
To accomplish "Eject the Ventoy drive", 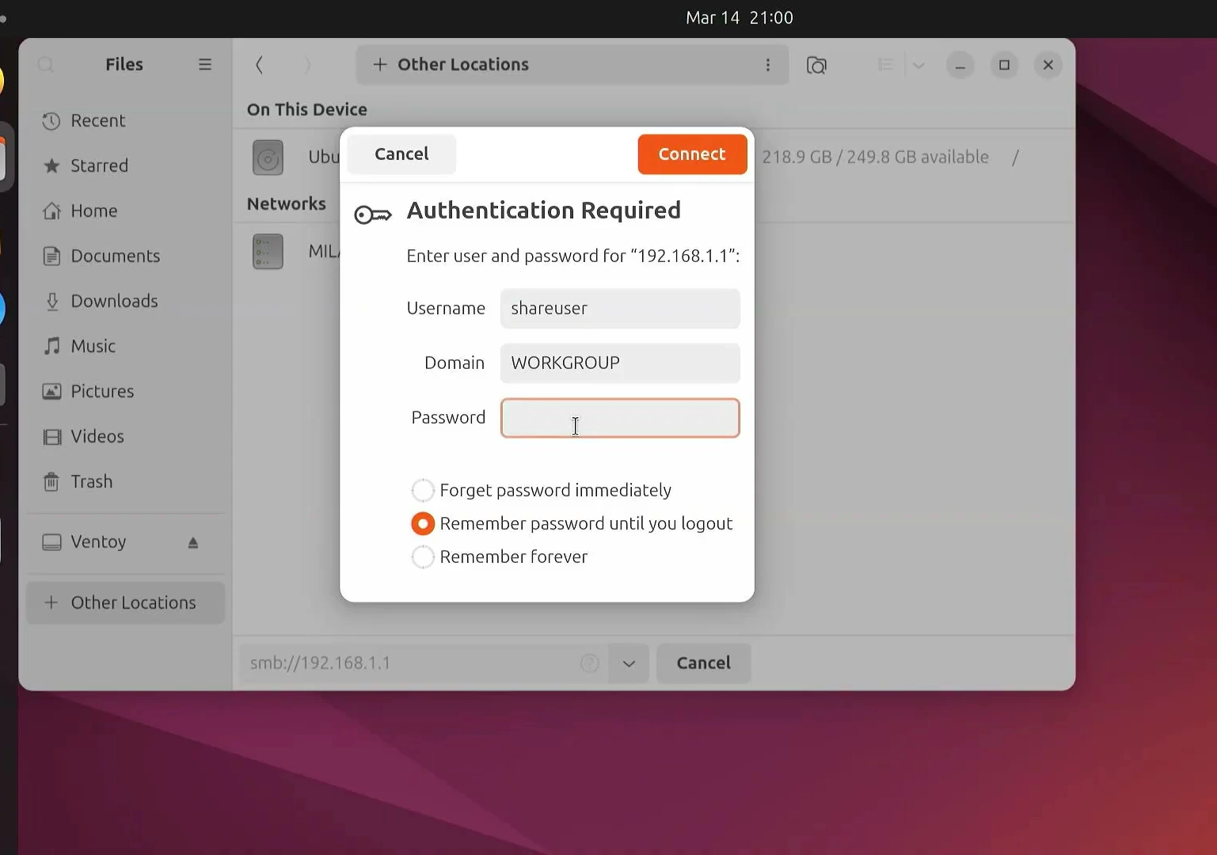I will pos(193,542).
